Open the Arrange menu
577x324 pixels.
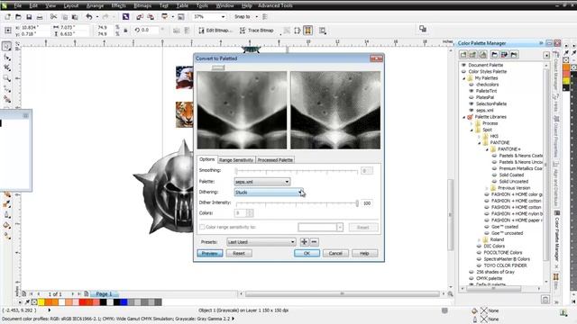[95, 5]
